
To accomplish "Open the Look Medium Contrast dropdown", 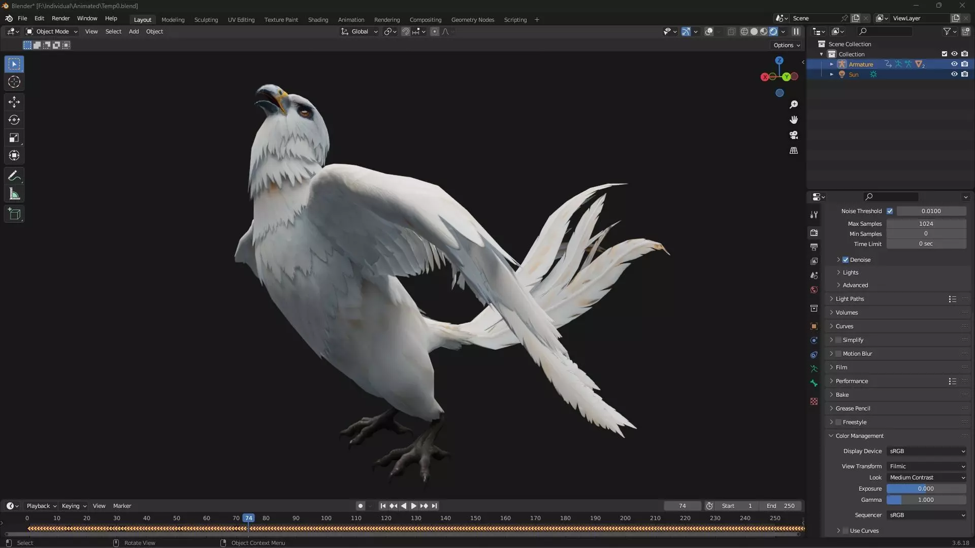I will tap(927, 477).
